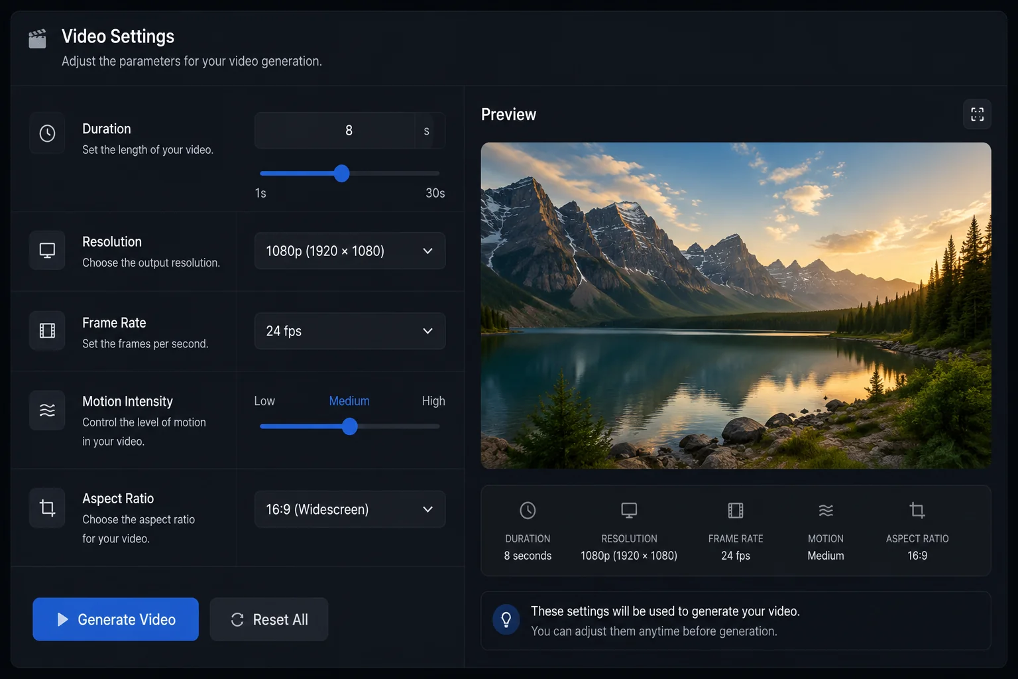
Task: Click the waves icon above MOTION summary
Action: (x=826, y=510)
